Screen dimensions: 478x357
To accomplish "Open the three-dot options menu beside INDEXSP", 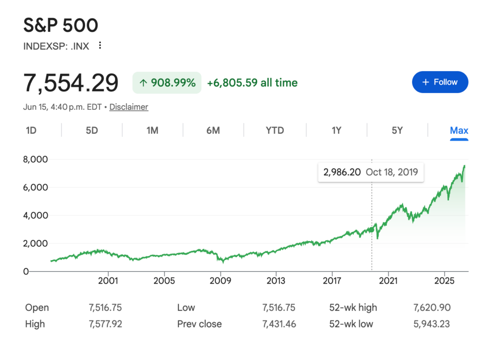I will click(100, 45).
